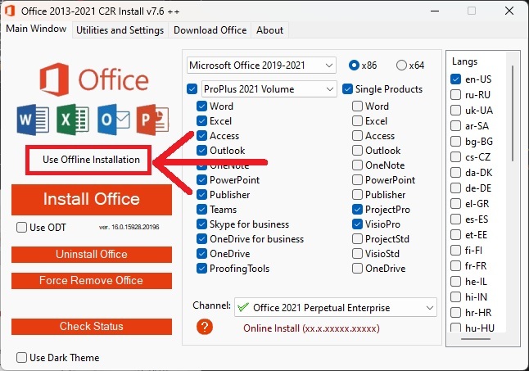Switch to Utilities and Settings tab

(x=120, y=30)
